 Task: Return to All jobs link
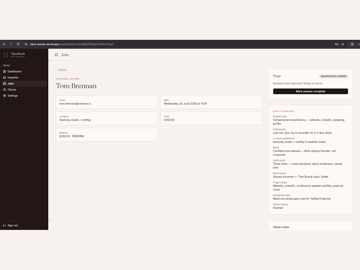62,70
